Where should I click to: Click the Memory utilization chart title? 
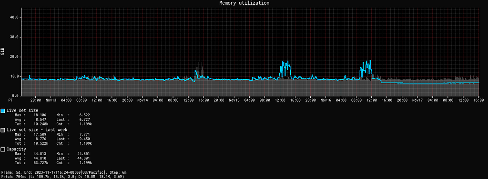244,3
